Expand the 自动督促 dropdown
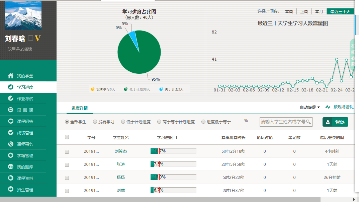This screenshot has width=359, height=202. [x=310, y=107]
